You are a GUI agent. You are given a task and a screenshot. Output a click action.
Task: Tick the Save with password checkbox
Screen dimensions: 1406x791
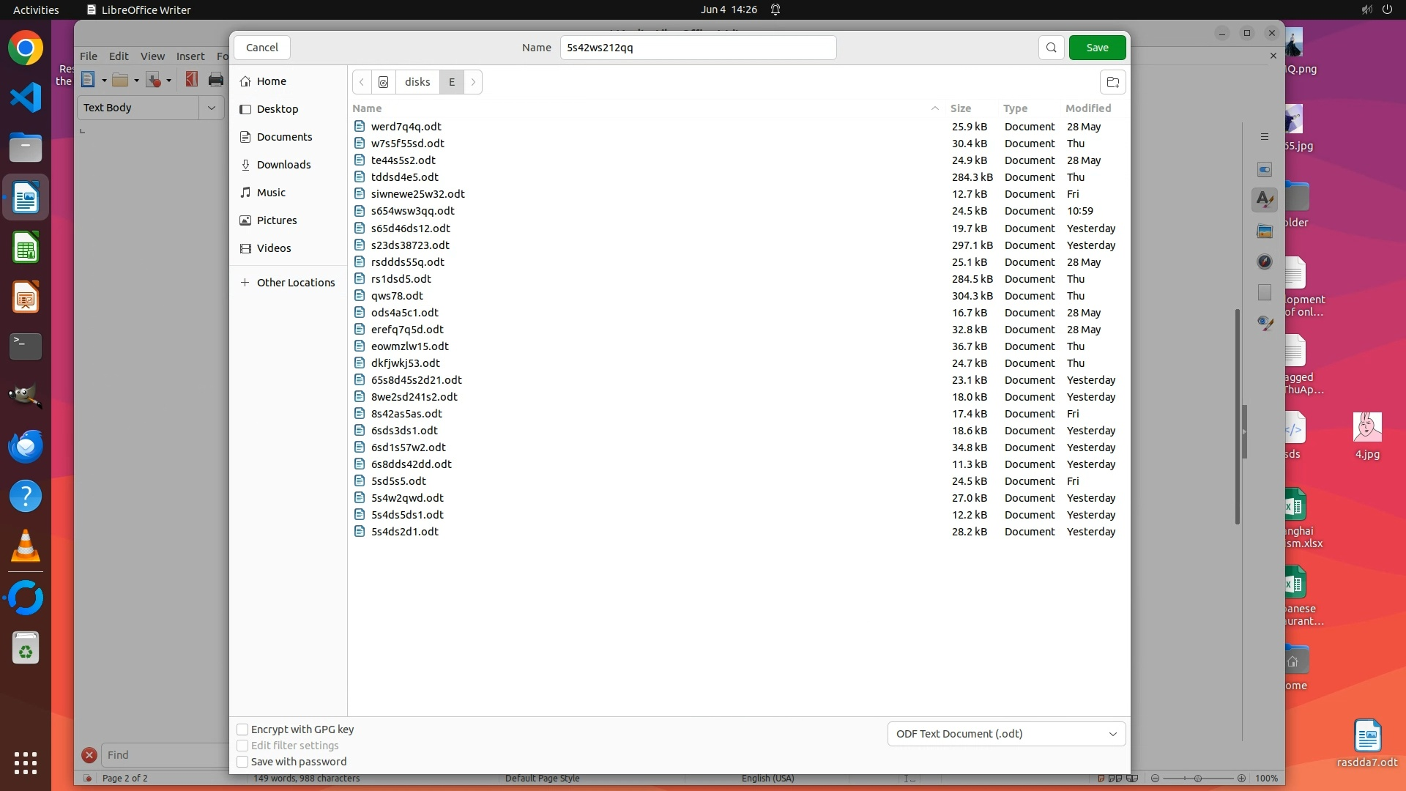pos(242,762)
